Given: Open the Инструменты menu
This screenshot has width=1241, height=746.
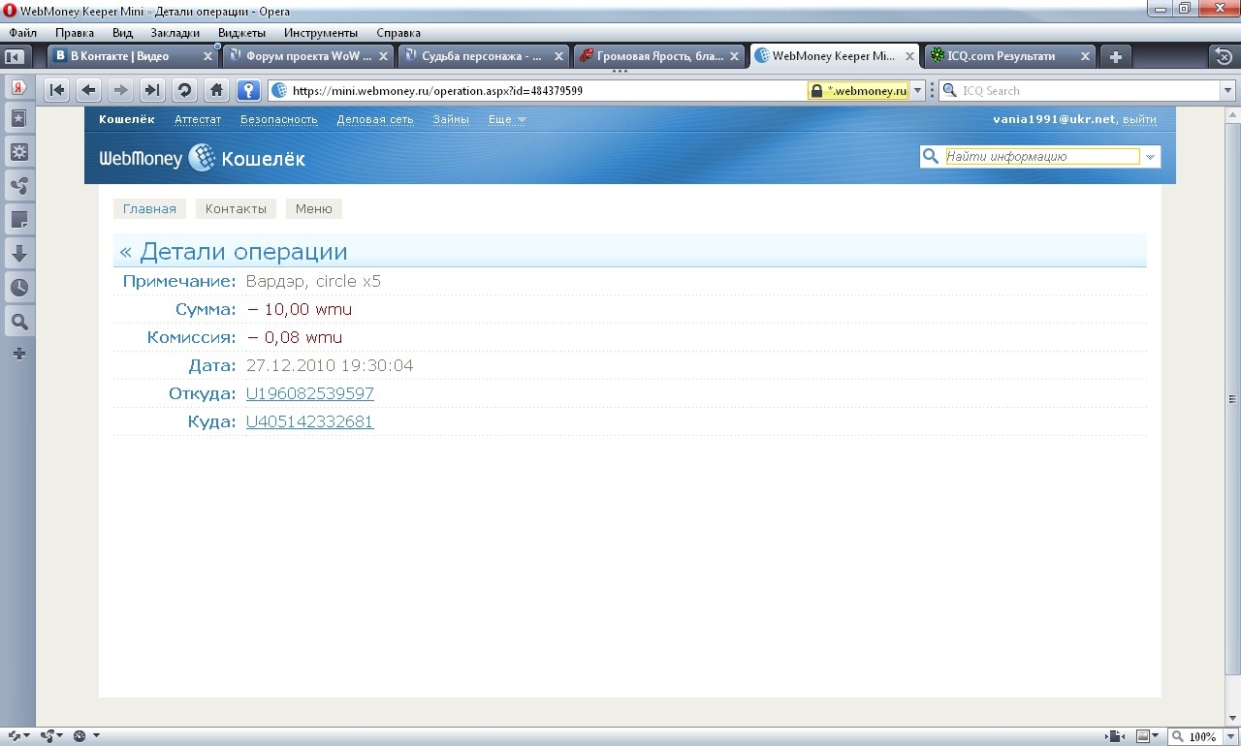Looking at the screenshot, I should click(x=321, y=33).
